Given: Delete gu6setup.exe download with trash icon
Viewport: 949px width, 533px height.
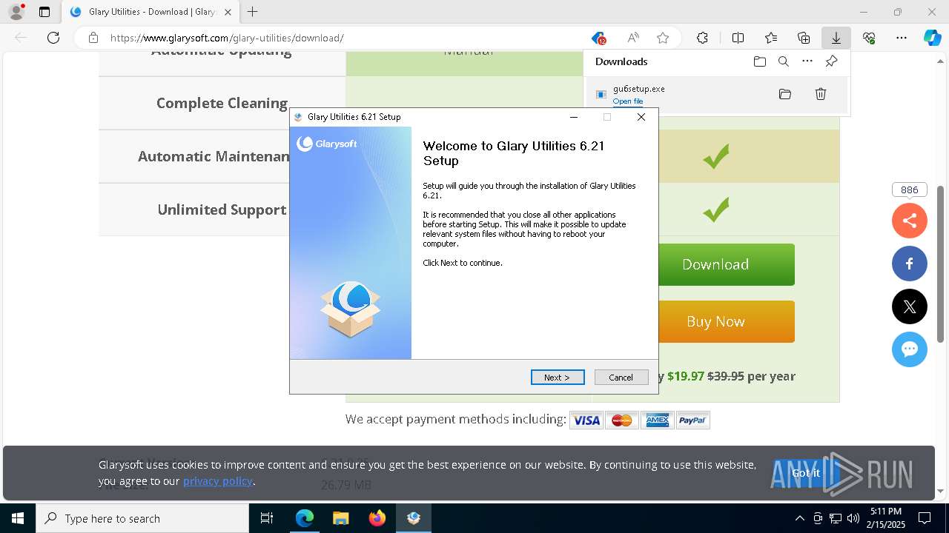Looking at the screenshot, I should click(x=821, y=94).
